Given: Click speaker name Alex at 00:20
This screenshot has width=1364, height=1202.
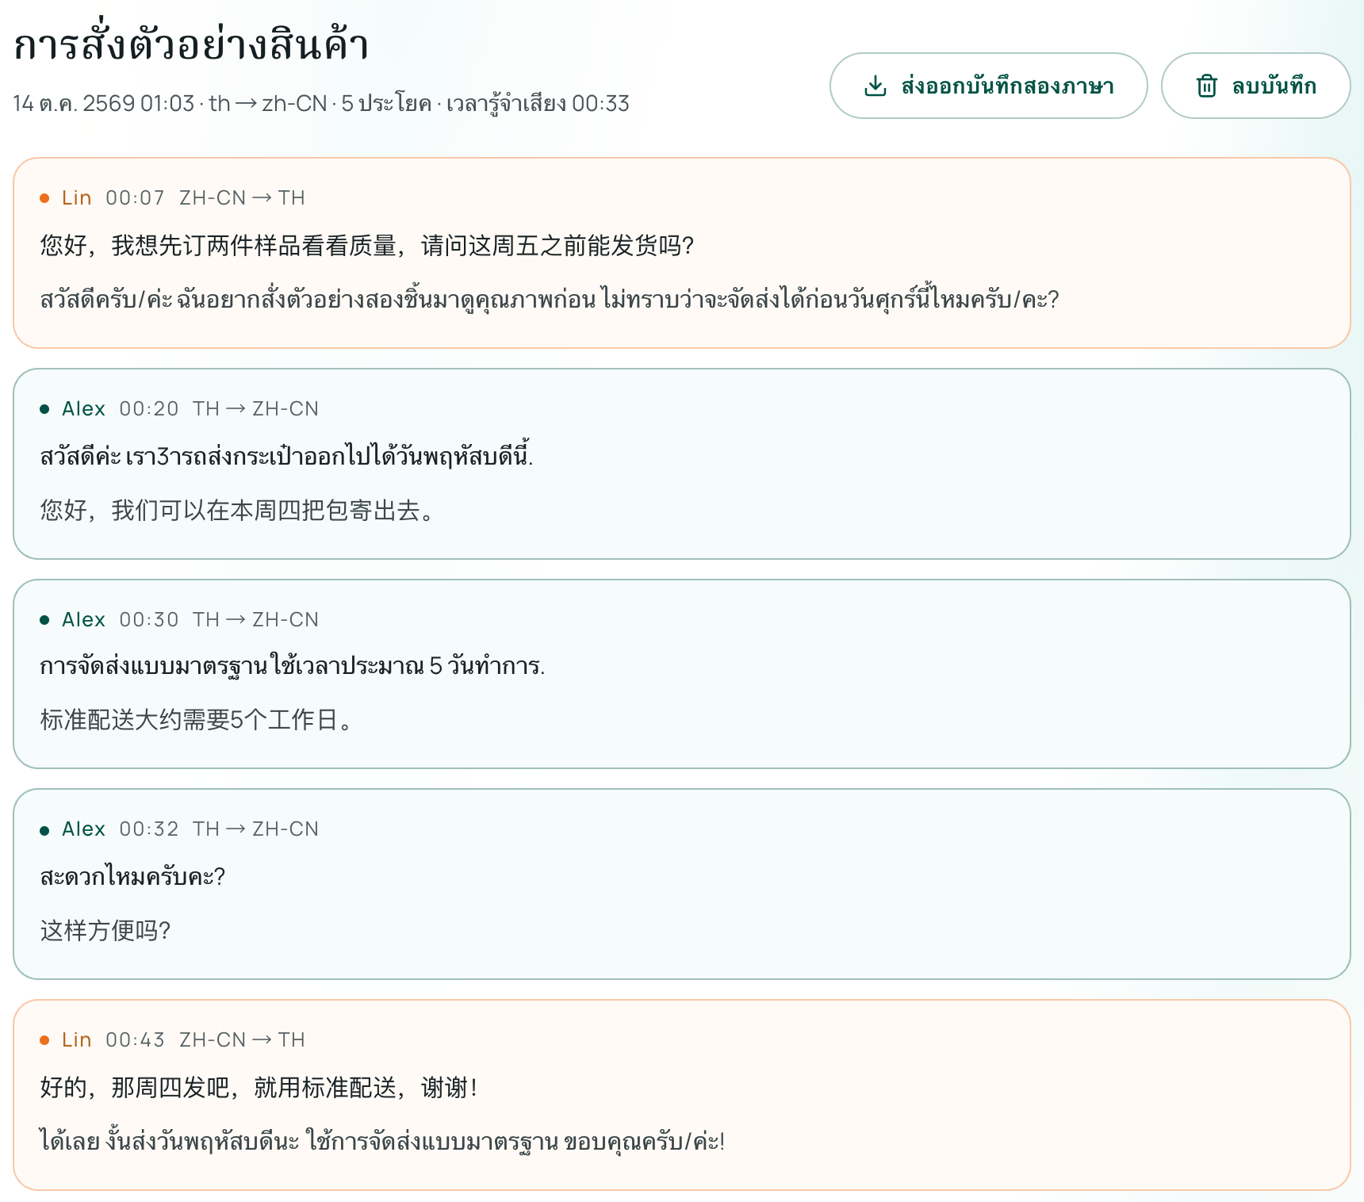Looking at the screenshot, I should tap(83, 408).
